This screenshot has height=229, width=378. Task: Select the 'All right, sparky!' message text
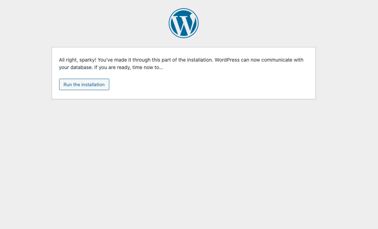coord(181,63)
